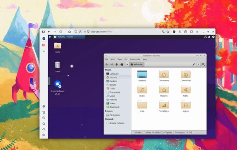Viewport: 237px width, 150px height.
Task: Toggle the browser sidebar panel icon
Action: coord(44,32)
